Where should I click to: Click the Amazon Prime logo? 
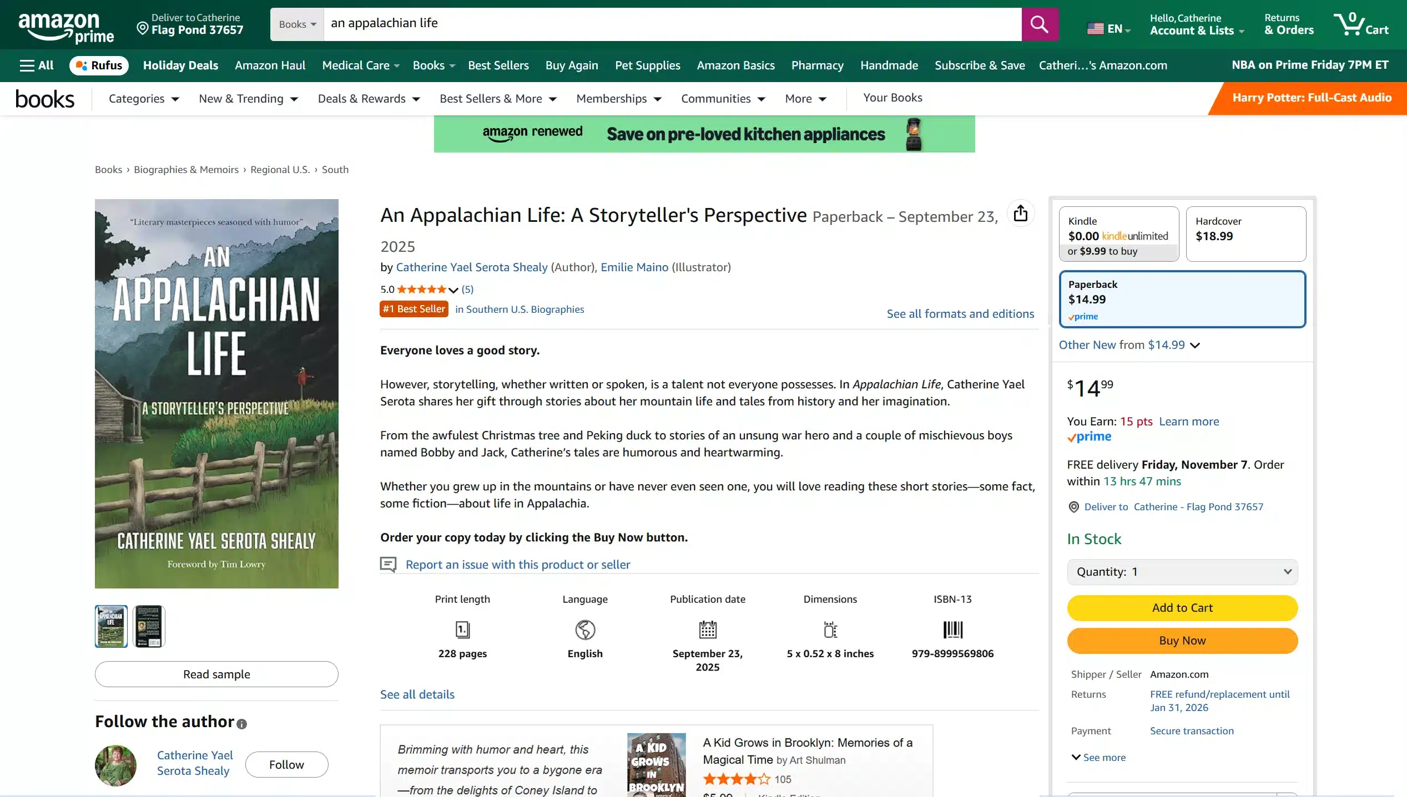point(66,27)
